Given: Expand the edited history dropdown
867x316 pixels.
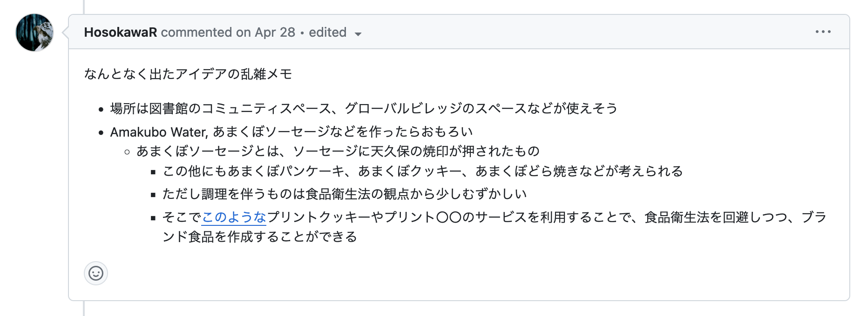Looking at the screenshot, I should [358, 34].
